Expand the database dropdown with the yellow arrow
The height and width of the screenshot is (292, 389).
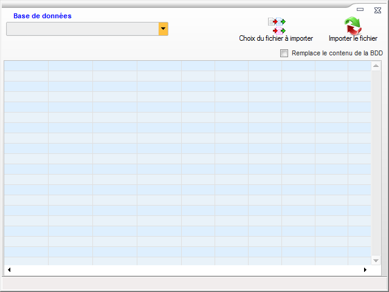(x=163, y=29)
